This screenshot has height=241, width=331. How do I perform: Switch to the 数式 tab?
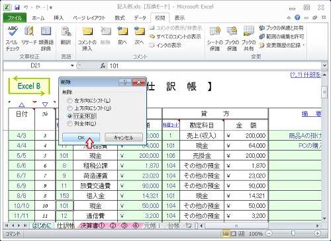point(120,18)
